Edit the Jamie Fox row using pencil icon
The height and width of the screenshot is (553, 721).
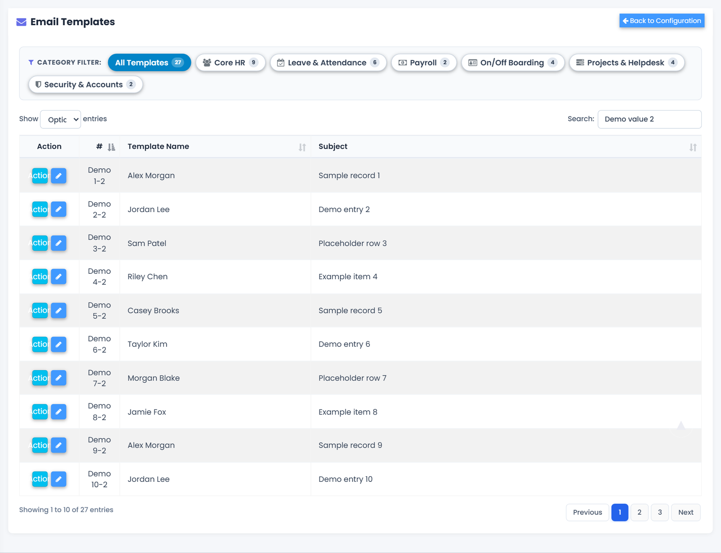point(59,412)
